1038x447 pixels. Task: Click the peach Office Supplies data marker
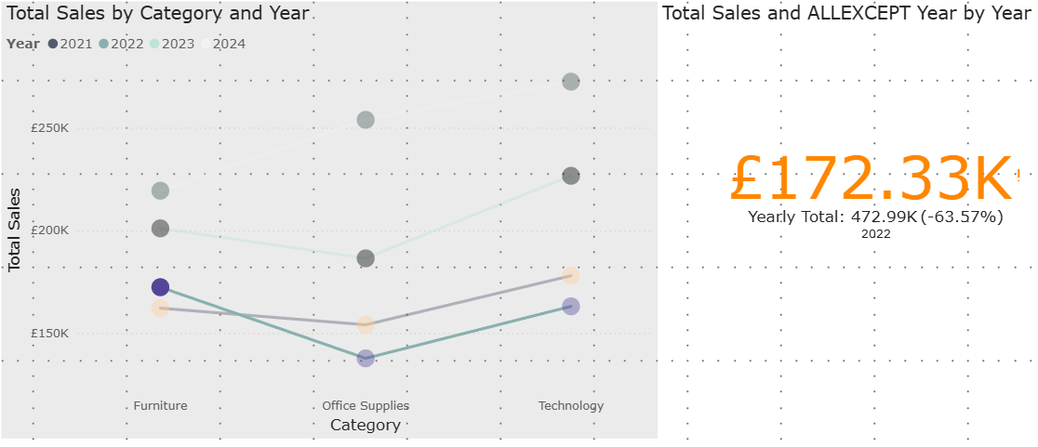coord(366,324)
